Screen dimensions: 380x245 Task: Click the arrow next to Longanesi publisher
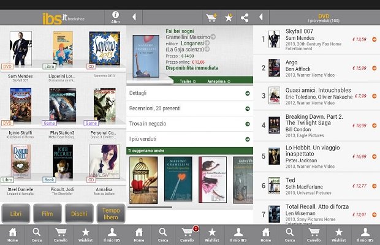pos(207,43)
